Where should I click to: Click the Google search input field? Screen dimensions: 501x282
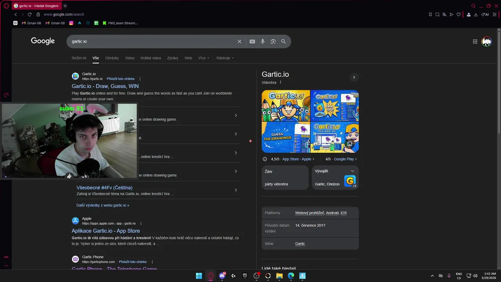(x=153, y=42)
